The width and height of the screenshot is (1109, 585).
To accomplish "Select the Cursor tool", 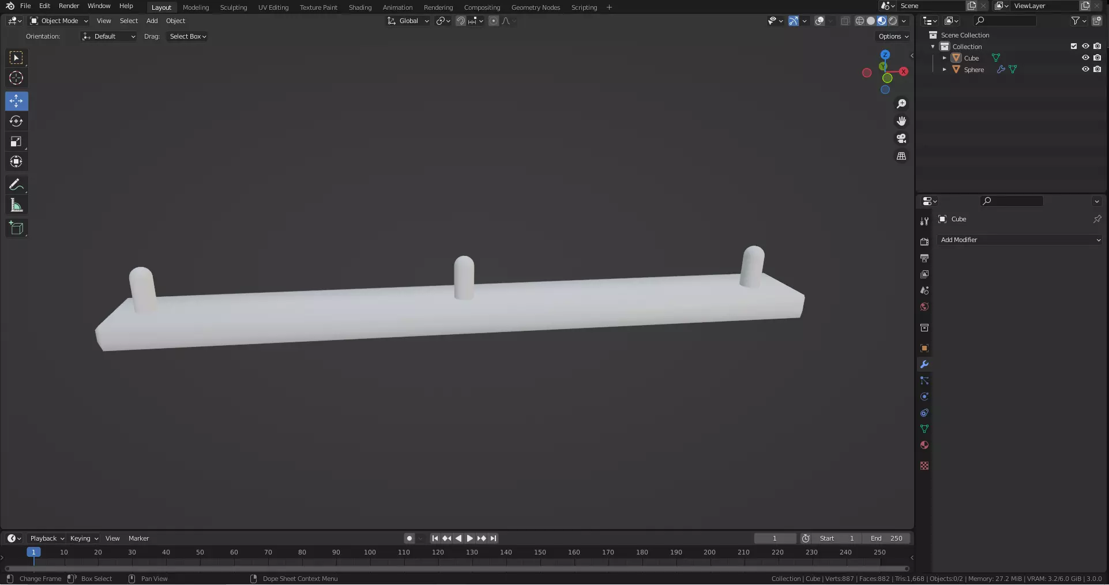I will click(x=16, y=78).
